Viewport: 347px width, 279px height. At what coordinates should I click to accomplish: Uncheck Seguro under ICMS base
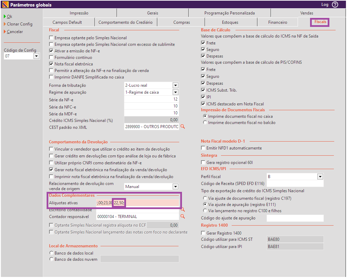click(x=203, y=50)
